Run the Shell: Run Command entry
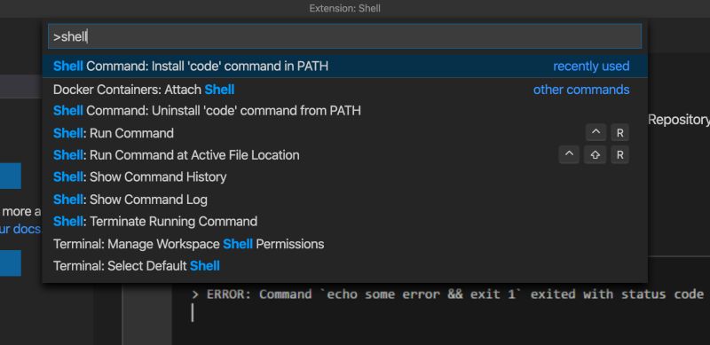Screen dimensions: 710x345 (344, 133)
